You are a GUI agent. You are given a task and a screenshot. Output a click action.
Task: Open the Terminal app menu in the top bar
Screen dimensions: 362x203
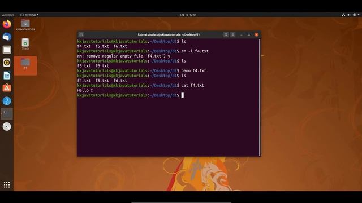click(x=29, y=15)
